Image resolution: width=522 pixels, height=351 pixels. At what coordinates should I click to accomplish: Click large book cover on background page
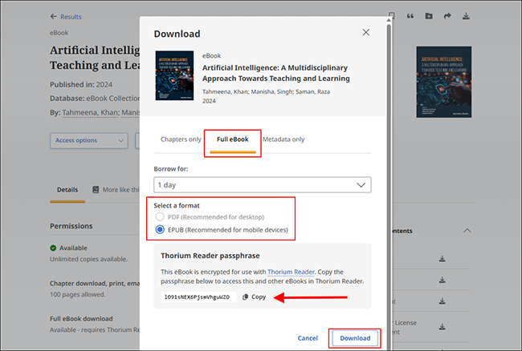[444, 82]
